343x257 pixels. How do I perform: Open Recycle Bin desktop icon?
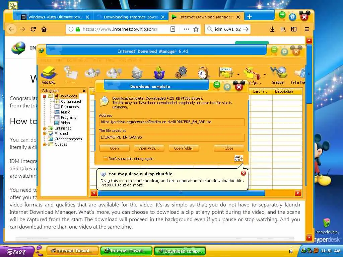pyautogui.click(x=326, y=226)
